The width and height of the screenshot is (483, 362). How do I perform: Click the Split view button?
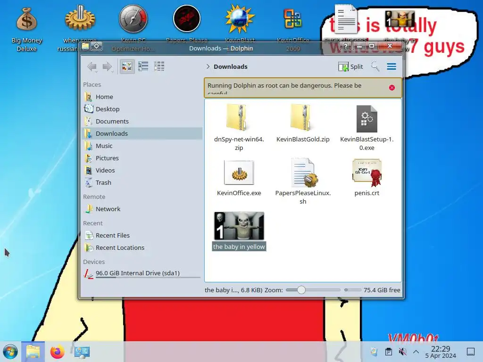[350, 66]
